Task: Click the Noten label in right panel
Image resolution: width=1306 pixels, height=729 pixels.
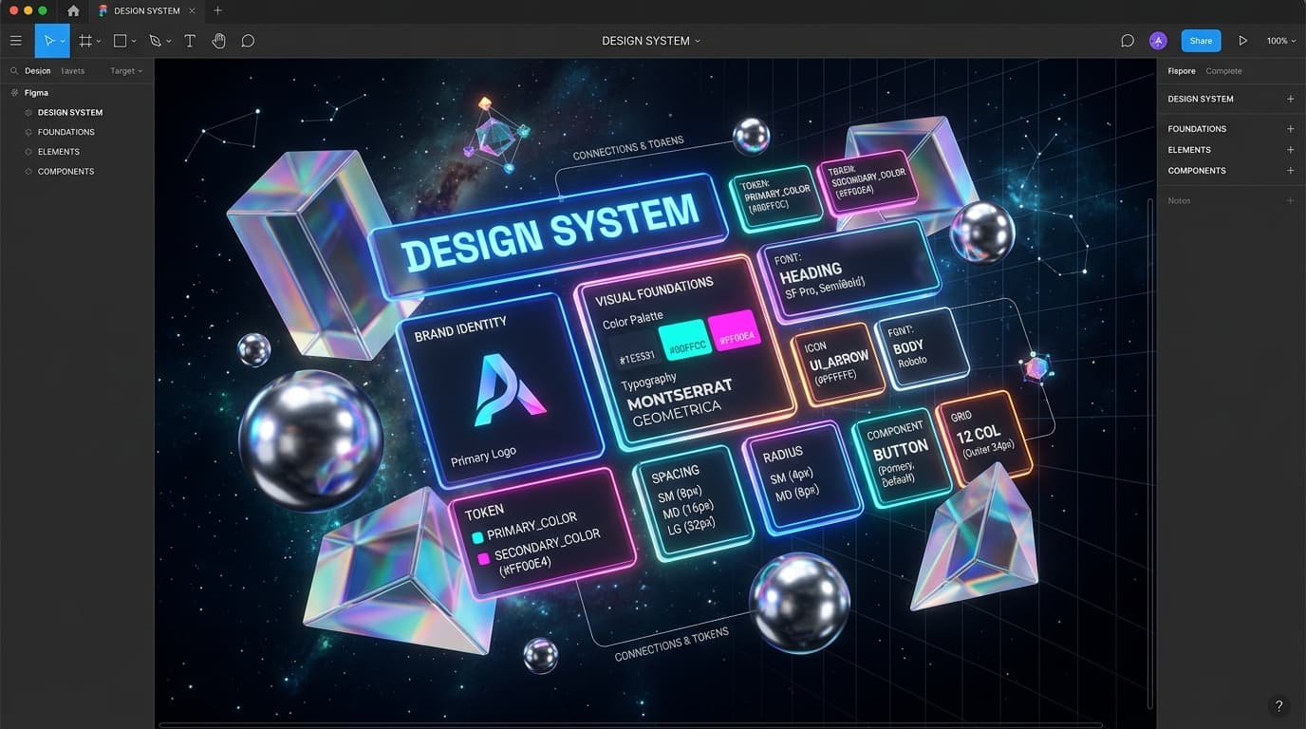Action: [x=1179, y=201]
